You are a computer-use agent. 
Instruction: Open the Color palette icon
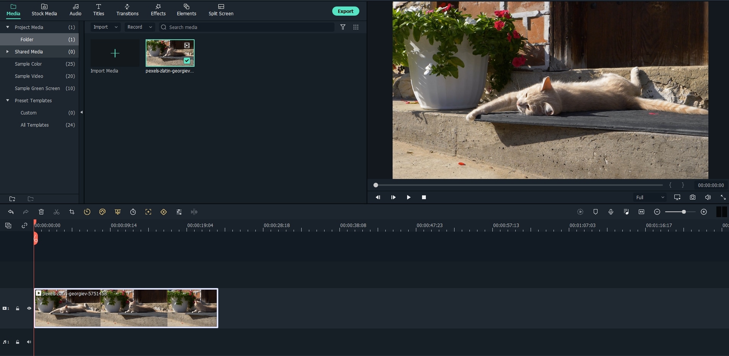click(102, 212)
